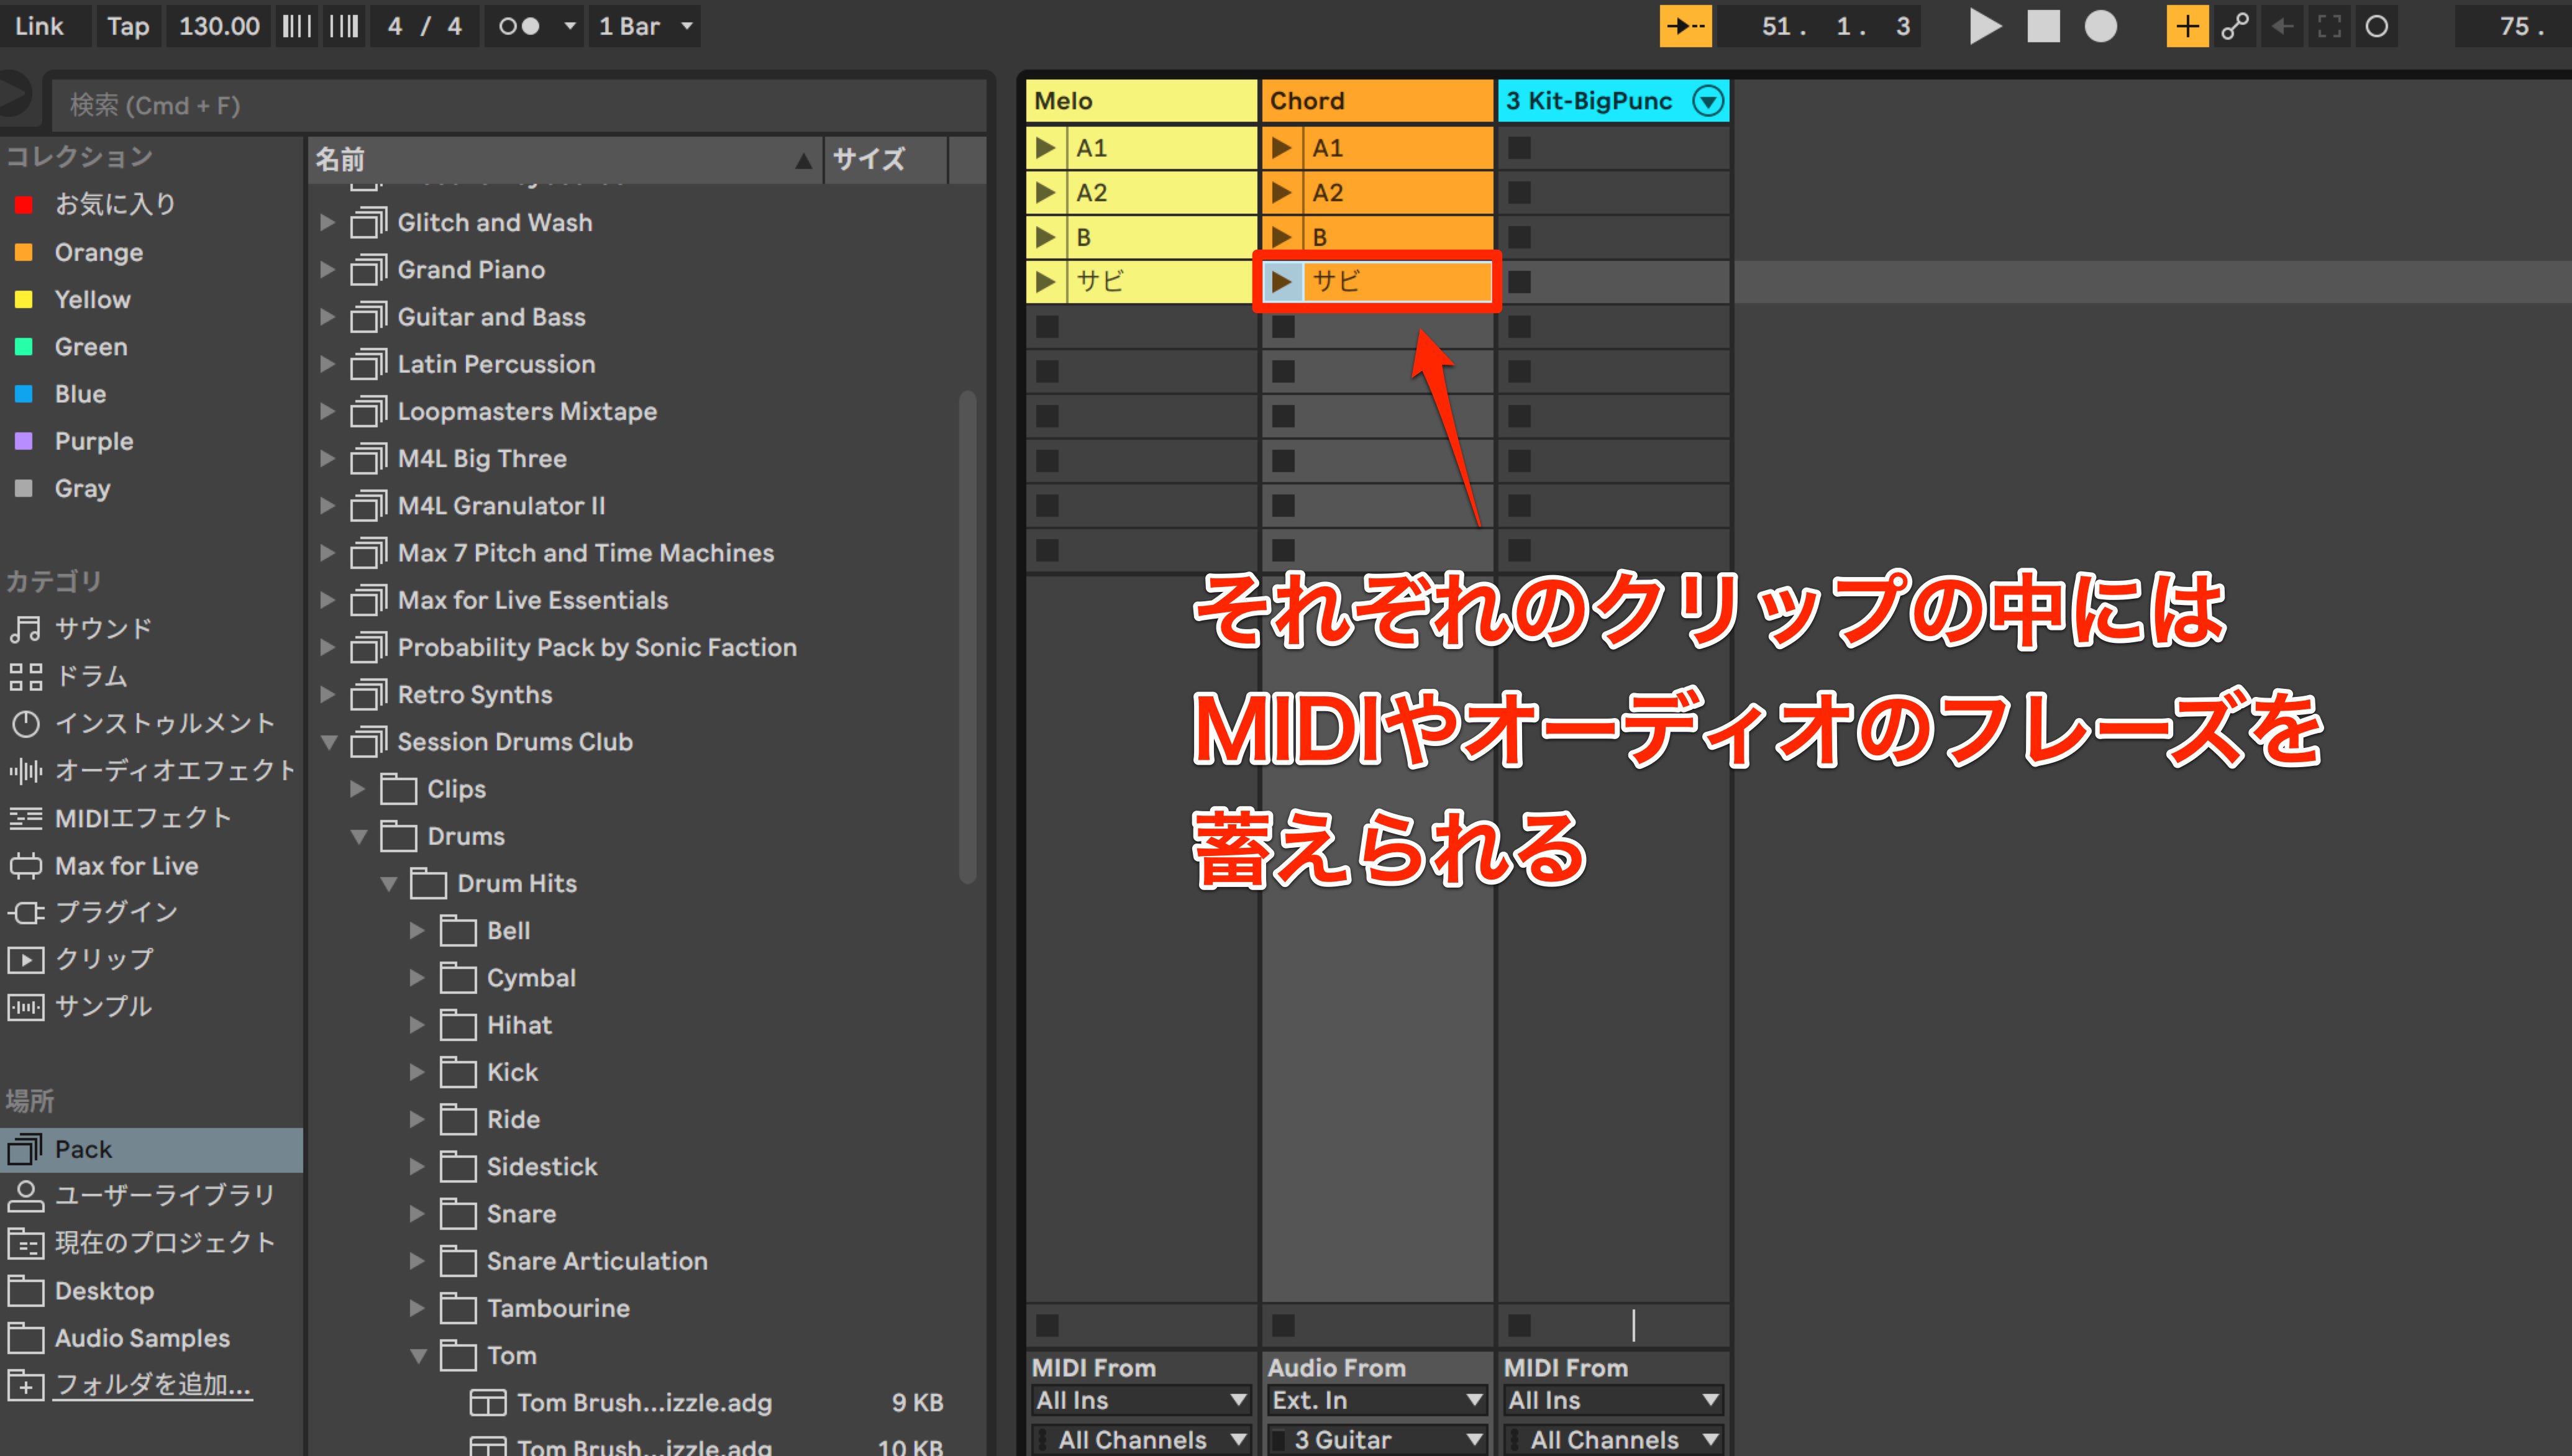Toggle the Automation Arm button
Viewport: 2572px width, 1456px height.
[2234, 26]
